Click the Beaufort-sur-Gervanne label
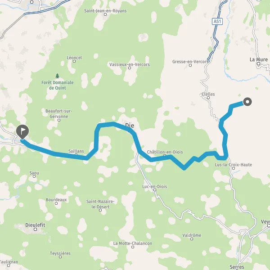Viewport: 270px width, 270px height. point(58,114)
